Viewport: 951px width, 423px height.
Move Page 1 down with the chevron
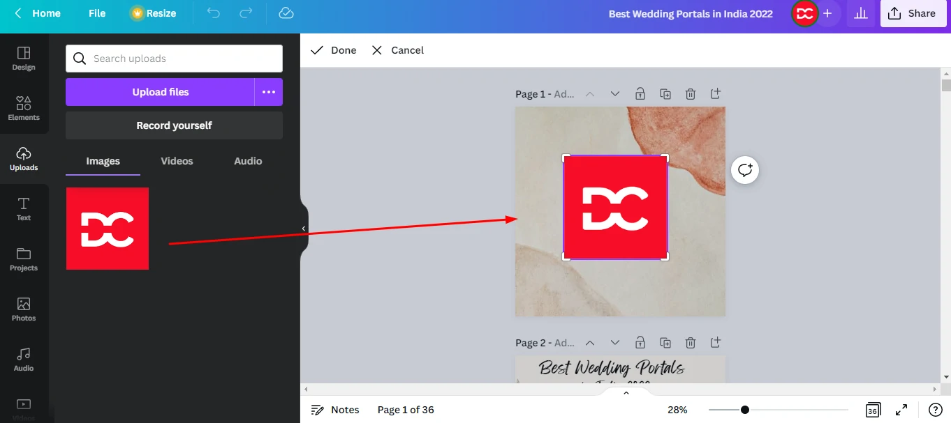click(615, 93)
